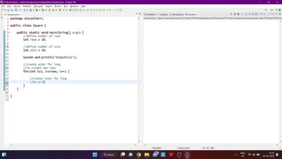Click the Smart Insert status field
Viewport: 282px width, 159px height.
pyautogui.click(x=184, y=148)
